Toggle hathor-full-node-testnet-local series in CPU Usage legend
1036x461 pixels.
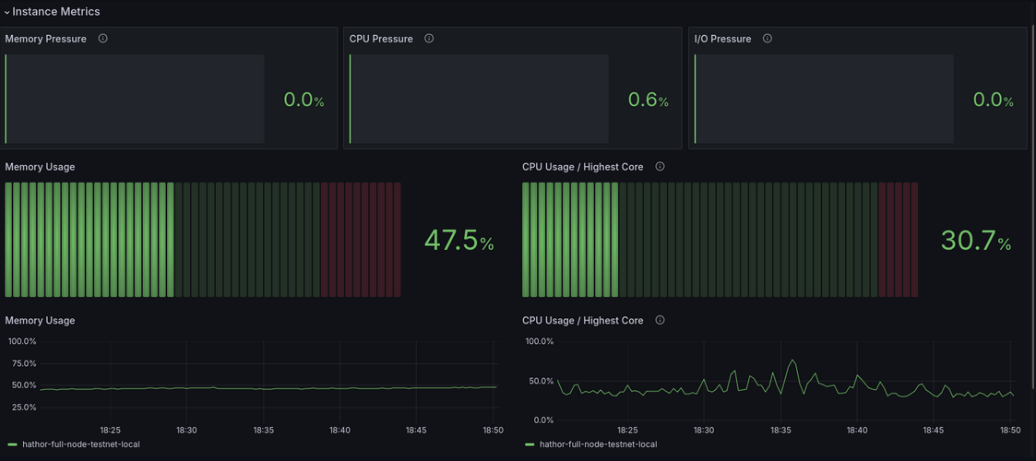598,443
